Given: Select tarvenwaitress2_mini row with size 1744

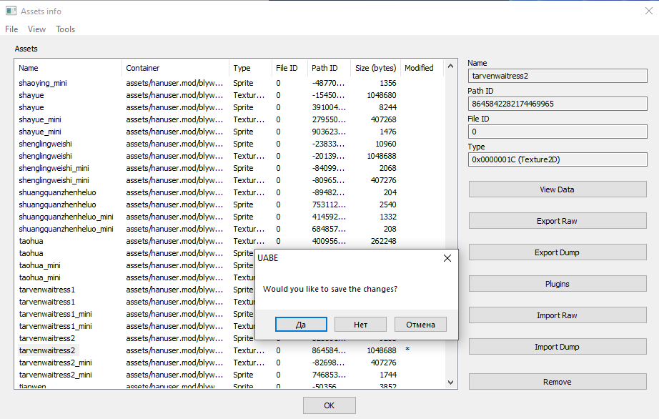Looking at the screenshot, I should click(x=229, y=375).
